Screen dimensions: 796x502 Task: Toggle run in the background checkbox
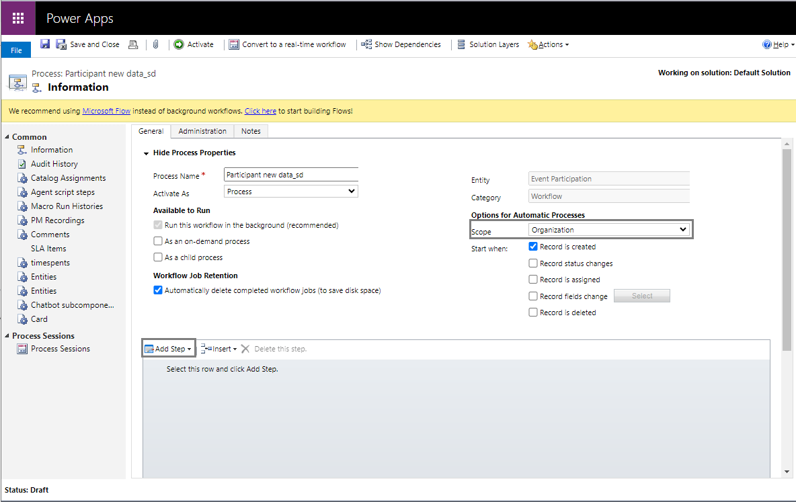pyautogui.click(x=158, y=225)
